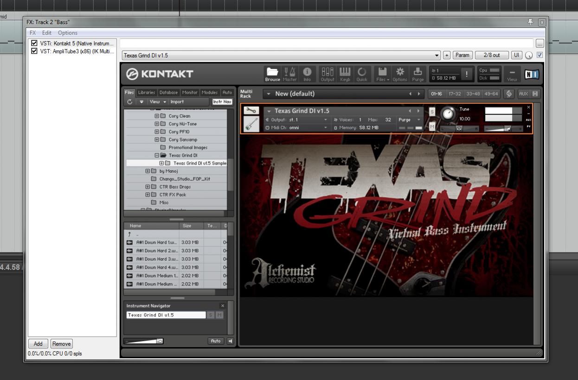
Task: Click the Tune knob
Action: coord(448,114)
